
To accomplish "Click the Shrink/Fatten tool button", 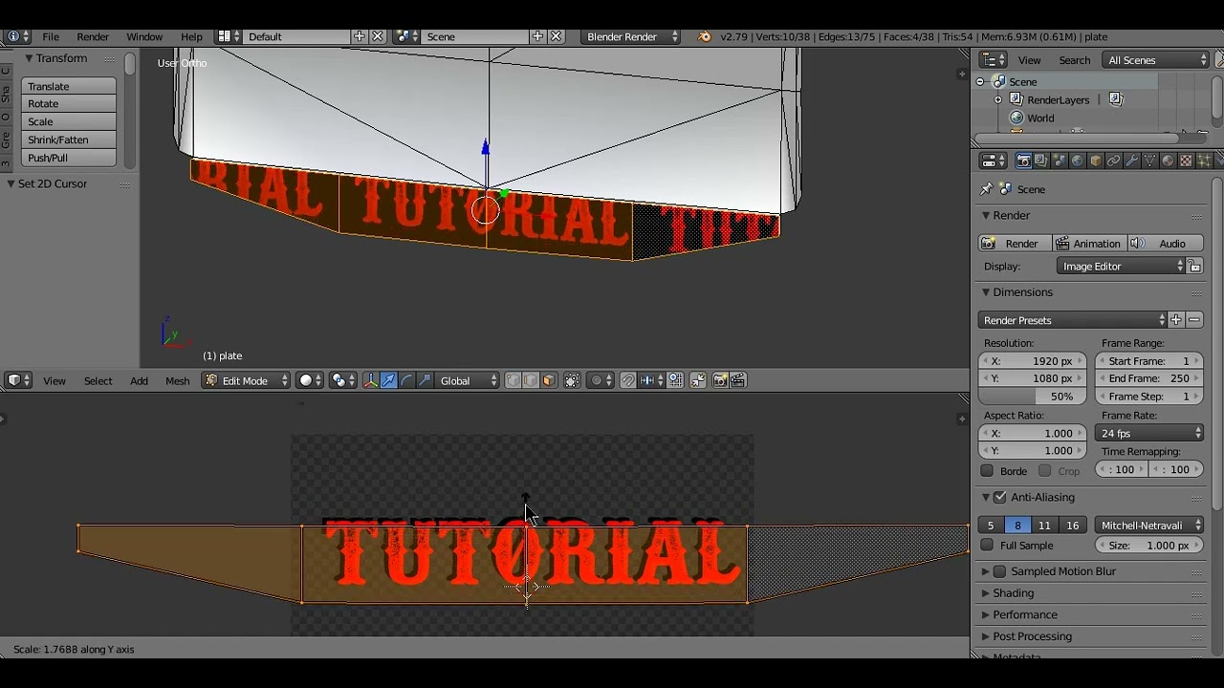I will click(69, 140).
